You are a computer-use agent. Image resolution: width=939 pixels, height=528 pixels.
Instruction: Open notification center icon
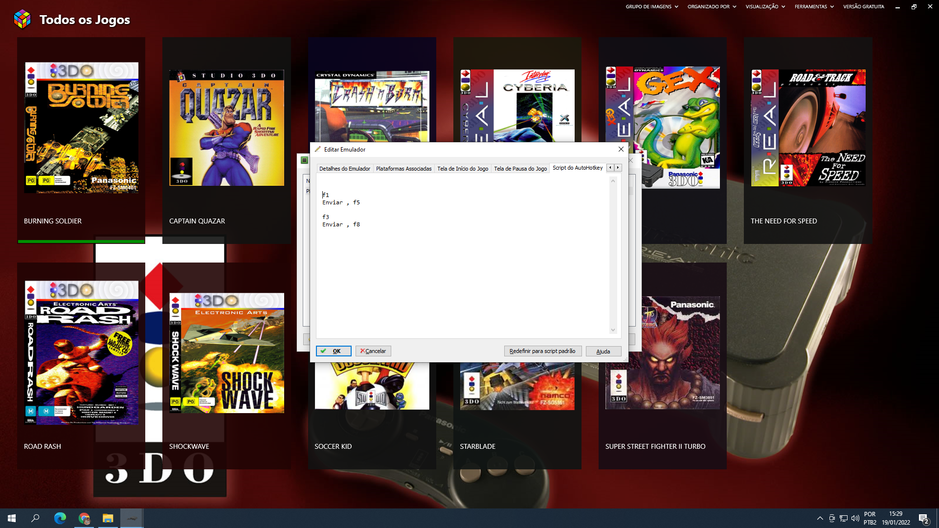coord(923,518)
